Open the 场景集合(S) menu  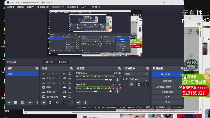pyautogui.click(x=73, y=7)
